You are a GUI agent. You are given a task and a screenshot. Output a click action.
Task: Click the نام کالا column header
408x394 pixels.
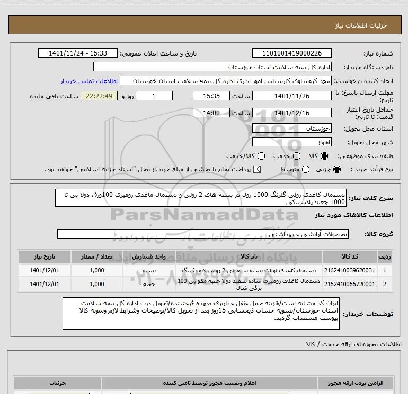(249, 256)
